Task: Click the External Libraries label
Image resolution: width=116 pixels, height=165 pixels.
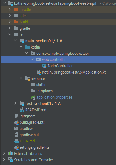Action: (x=28, y=153)
